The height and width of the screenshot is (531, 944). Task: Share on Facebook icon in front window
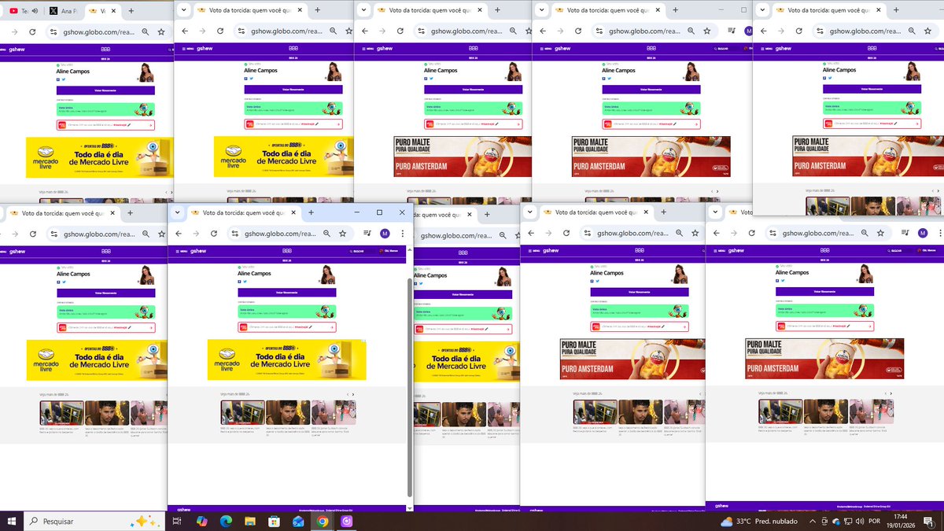238,282
